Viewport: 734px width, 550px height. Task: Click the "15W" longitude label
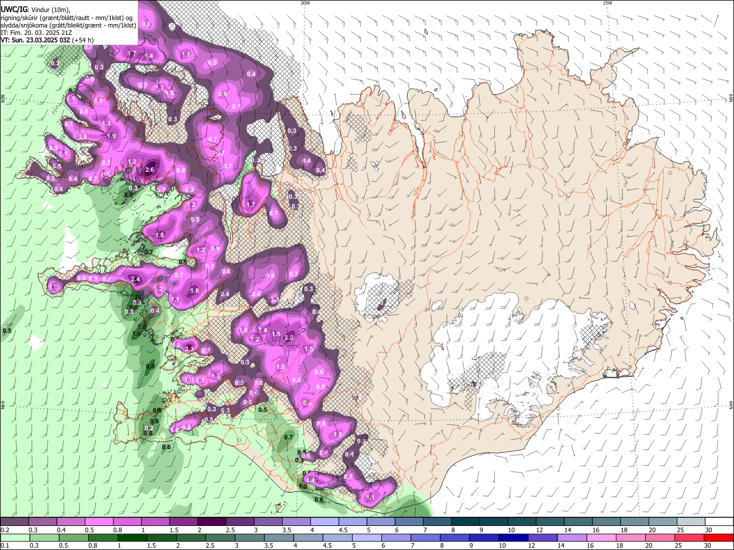click(x=607, y=3)
